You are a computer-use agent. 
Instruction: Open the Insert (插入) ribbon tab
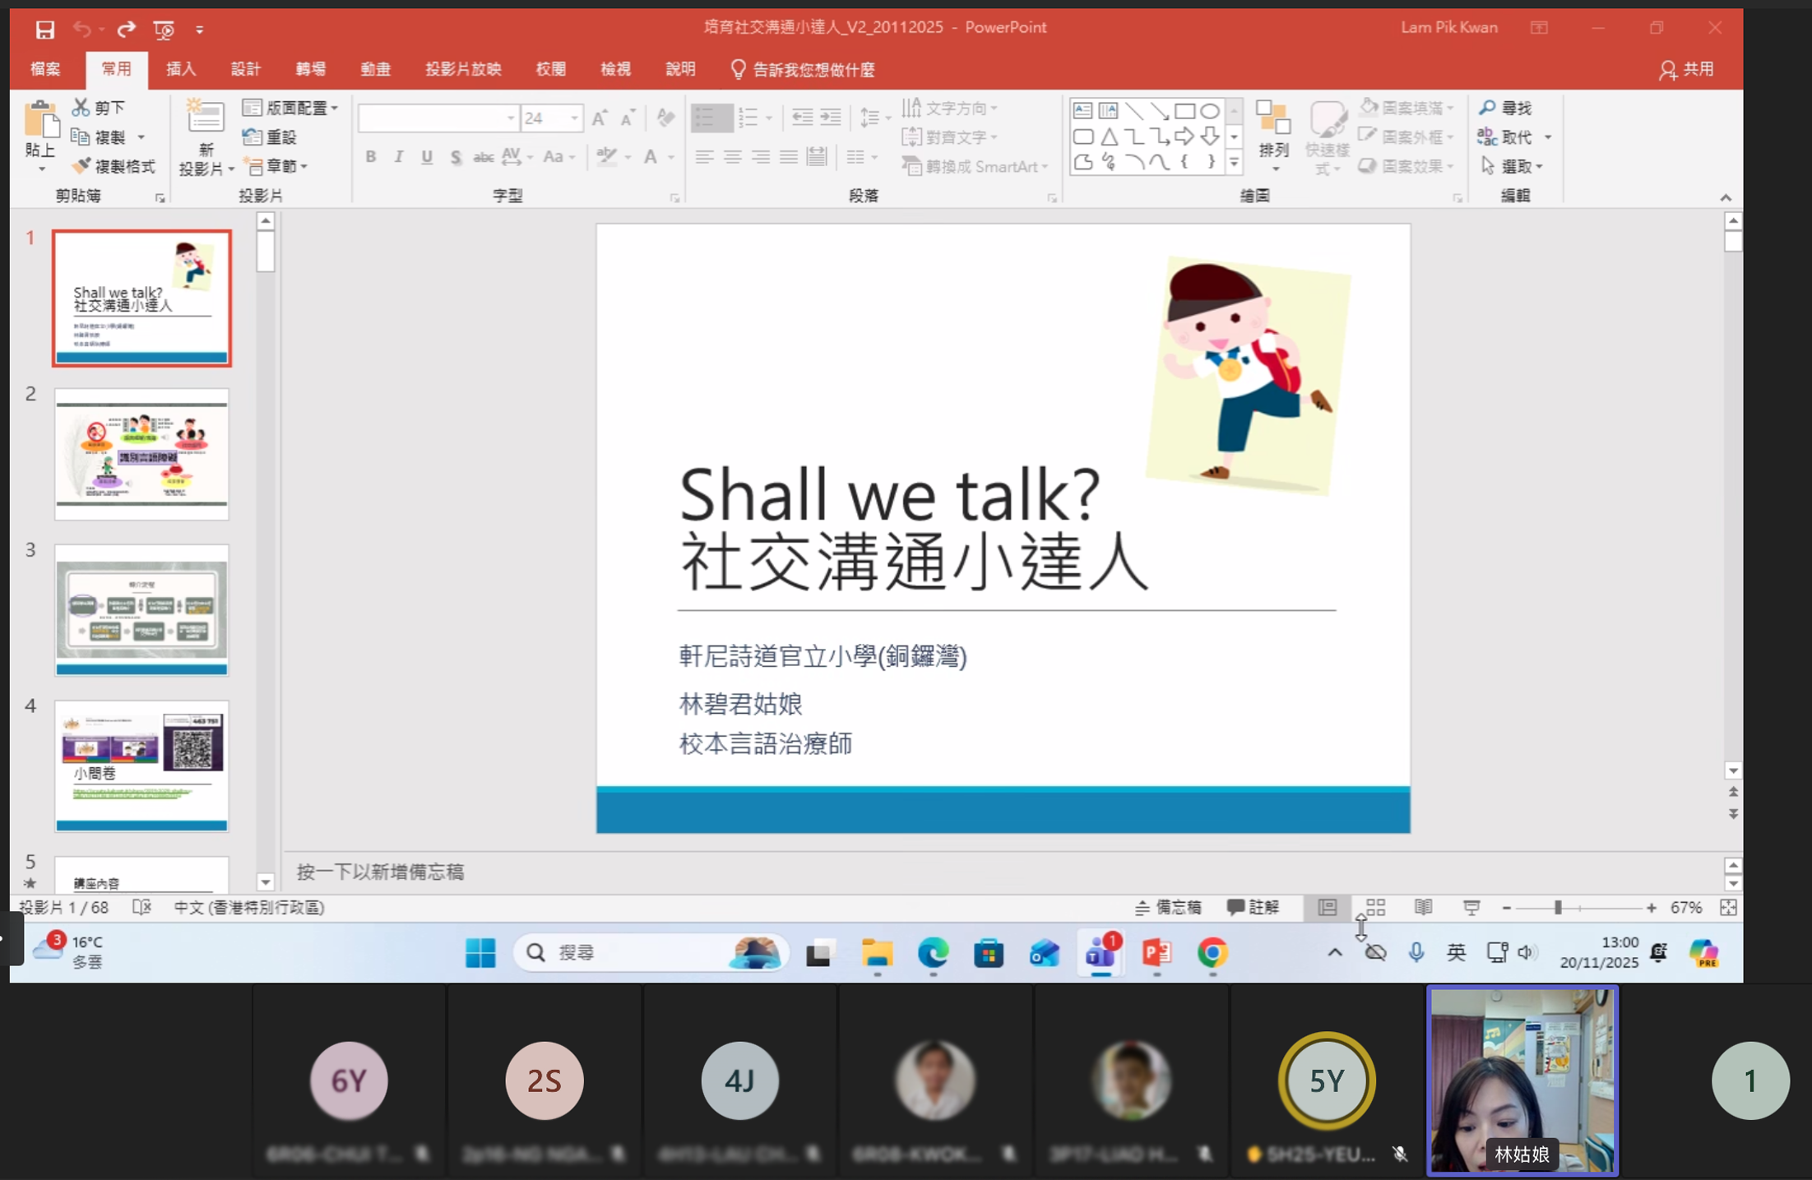(181, 69)
